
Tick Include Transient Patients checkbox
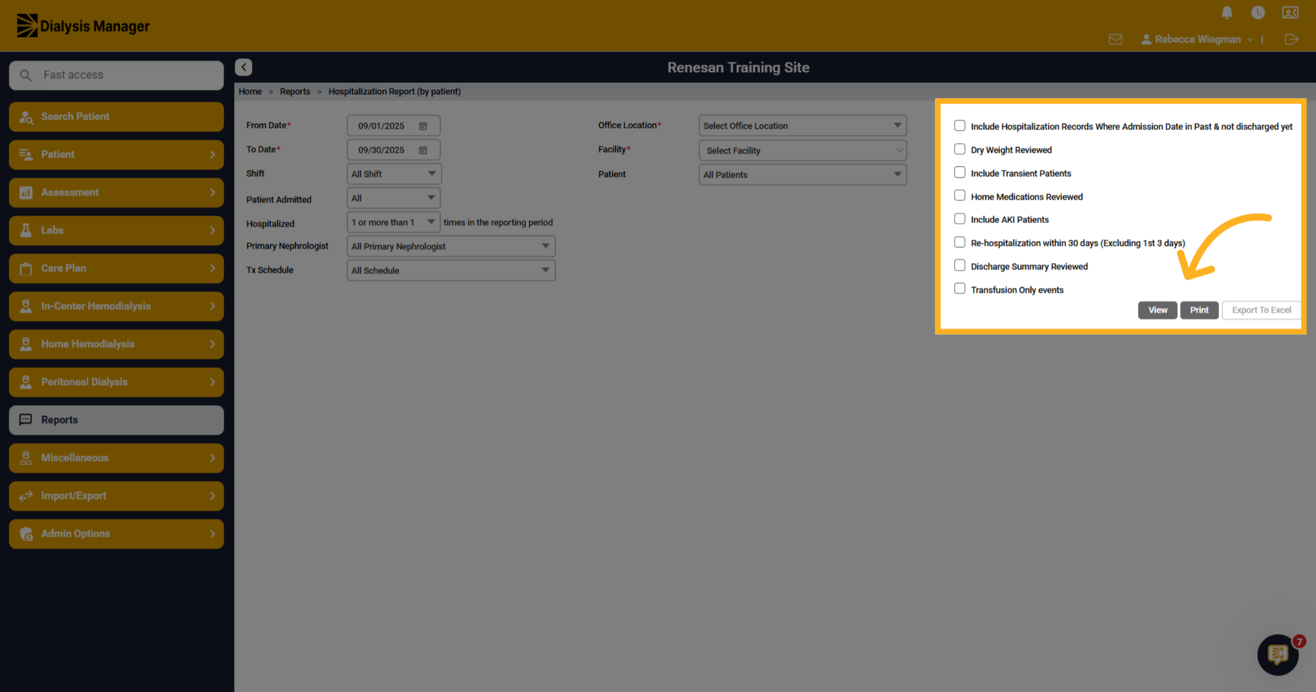(960, 172)
